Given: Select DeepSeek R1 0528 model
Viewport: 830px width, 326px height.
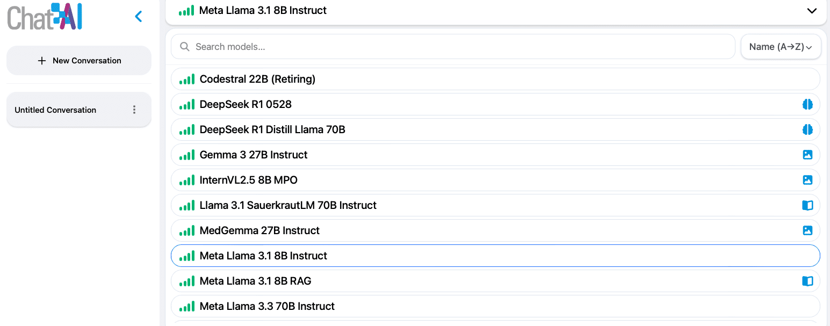Looking at the screenshot, I should [495, 104].
